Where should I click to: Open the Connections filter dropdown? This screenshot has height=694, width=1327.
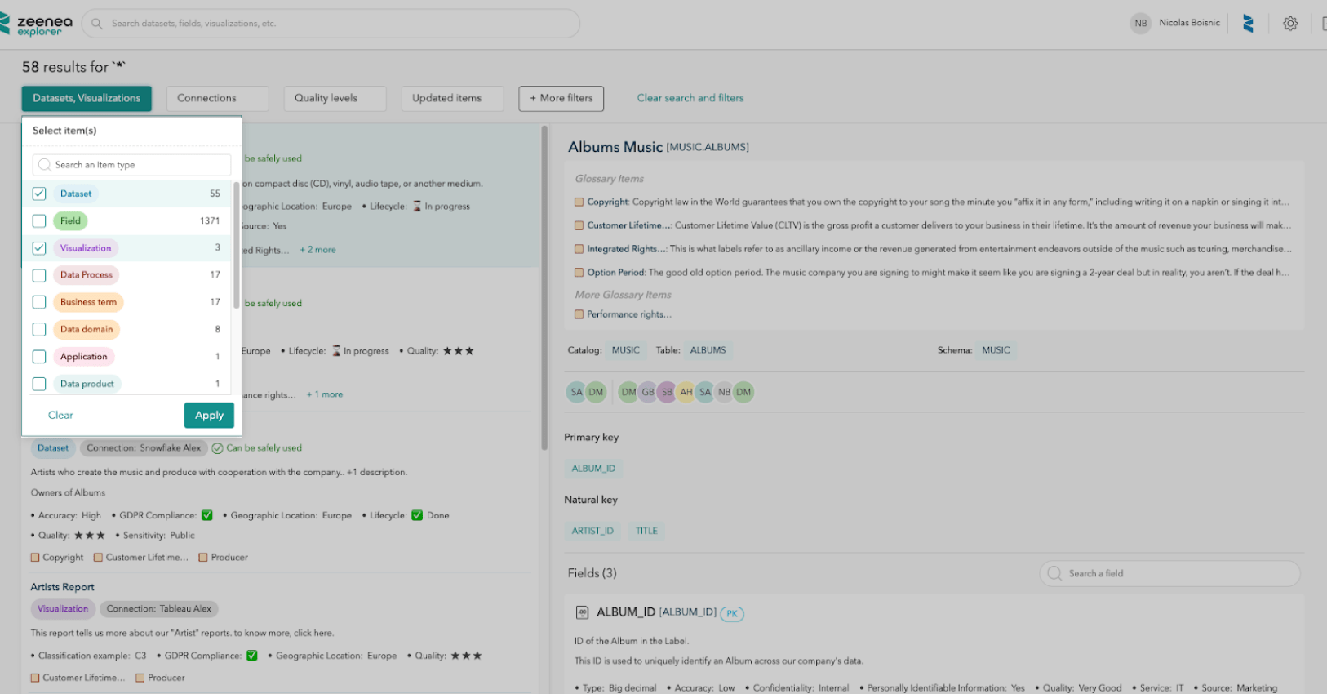(217, 98)
